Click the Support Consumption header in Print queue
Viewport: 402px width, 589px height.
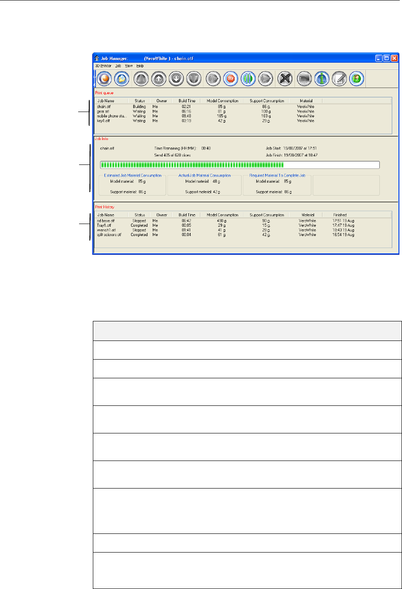tap(267, 101)
